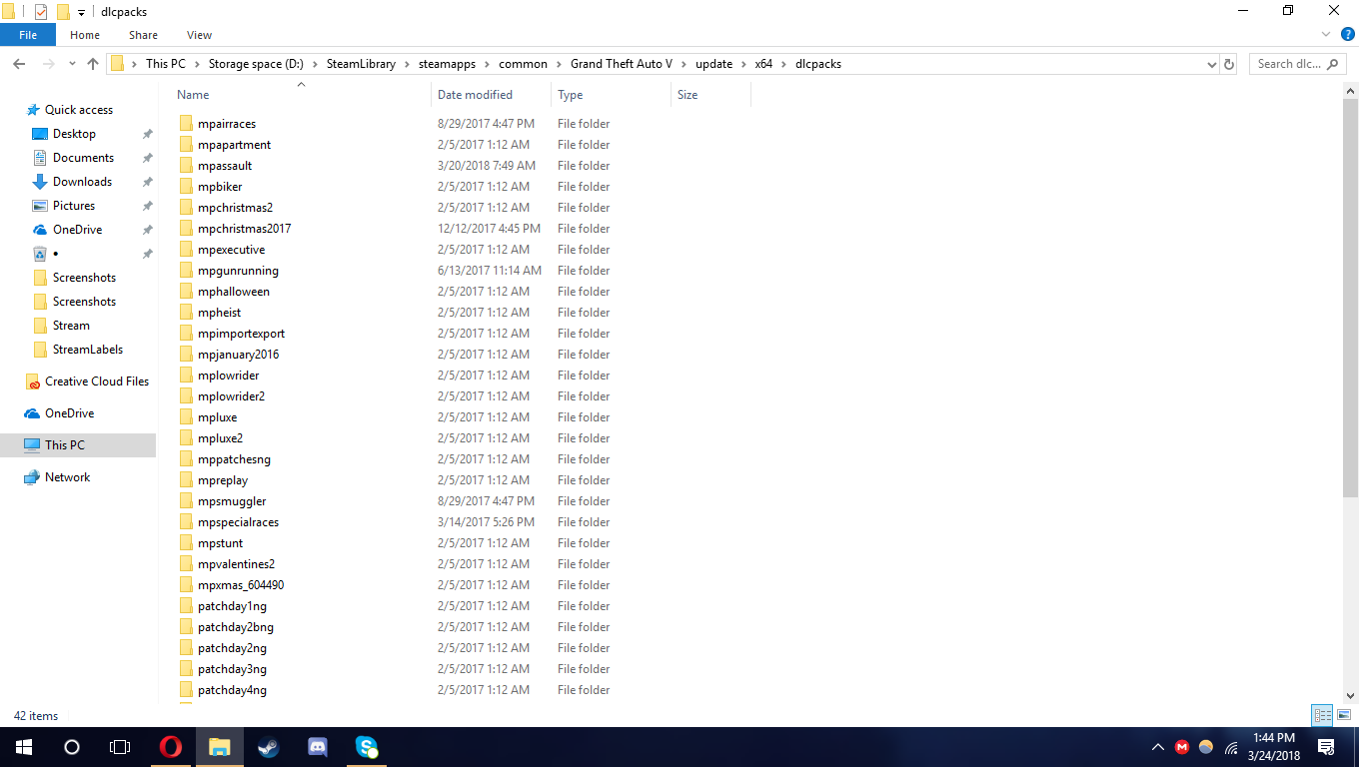Open the File menu
This screenshot has height=767, width=1359.
click(28, 35)
